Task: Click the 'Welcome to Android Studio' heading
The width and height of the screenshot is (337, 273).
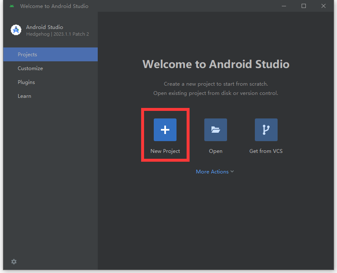Action: coord(216,64)
